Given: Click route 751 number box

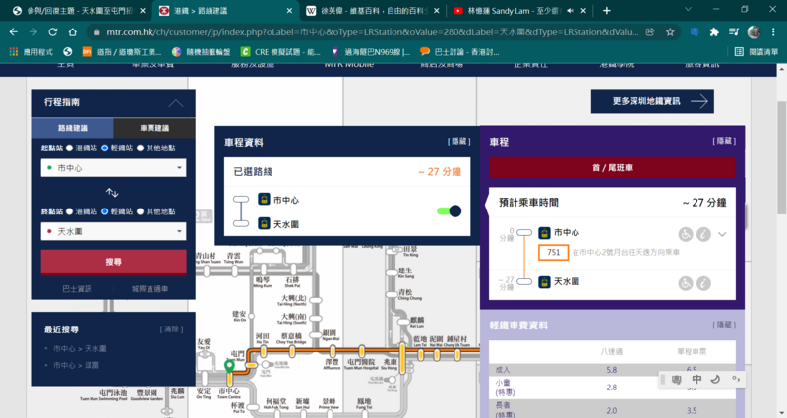Looking at the screenshot, I should [x=553, y=253].
